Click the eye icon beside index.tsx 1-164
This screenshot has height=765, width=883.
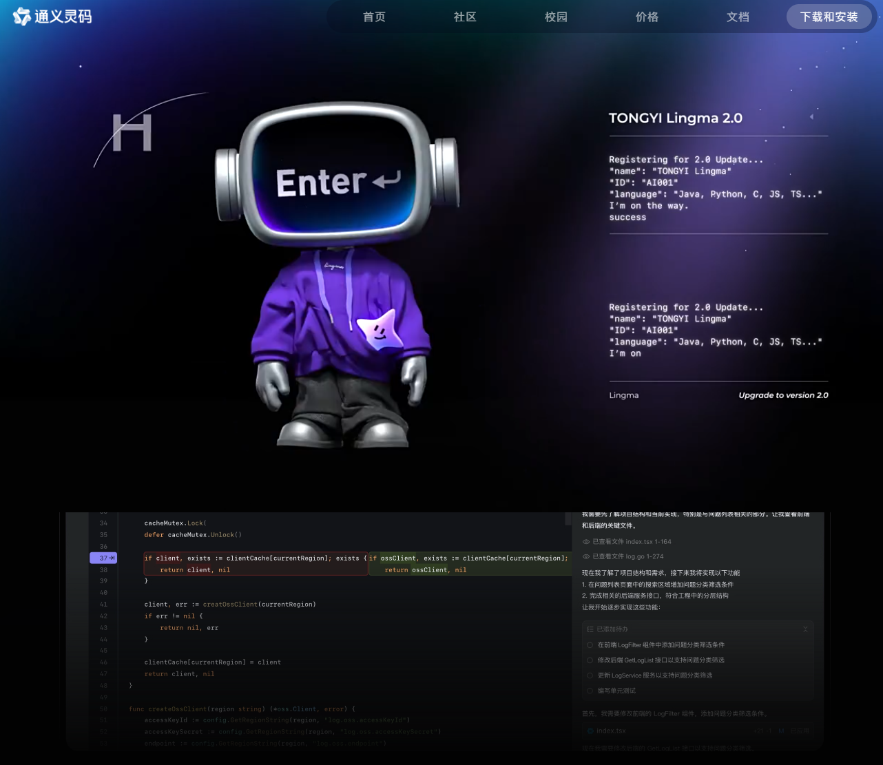(x=586, y=542)
